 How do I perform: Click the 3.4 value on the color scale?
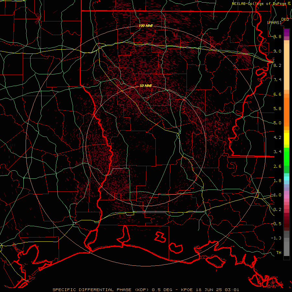click(277, 152)
